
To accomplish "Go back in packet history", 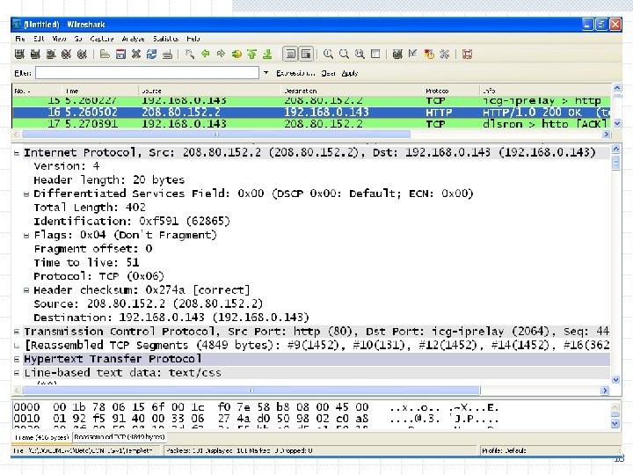I will tap(206, 54).
